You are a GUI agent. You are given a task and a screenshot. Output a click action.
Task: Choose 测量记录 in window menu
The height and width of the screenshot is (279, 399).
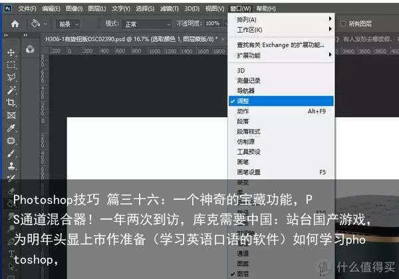coord(281,80)
